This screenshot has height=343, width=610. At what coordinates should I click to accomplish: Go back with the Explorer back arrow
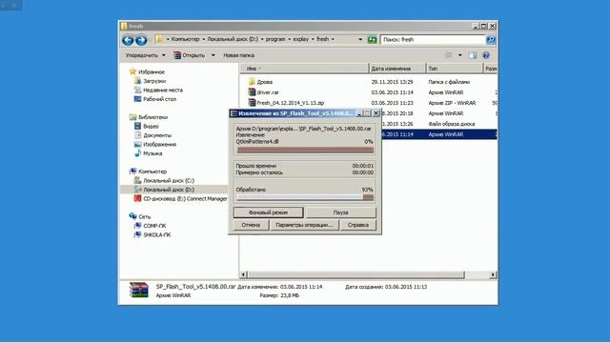(128, 40)
